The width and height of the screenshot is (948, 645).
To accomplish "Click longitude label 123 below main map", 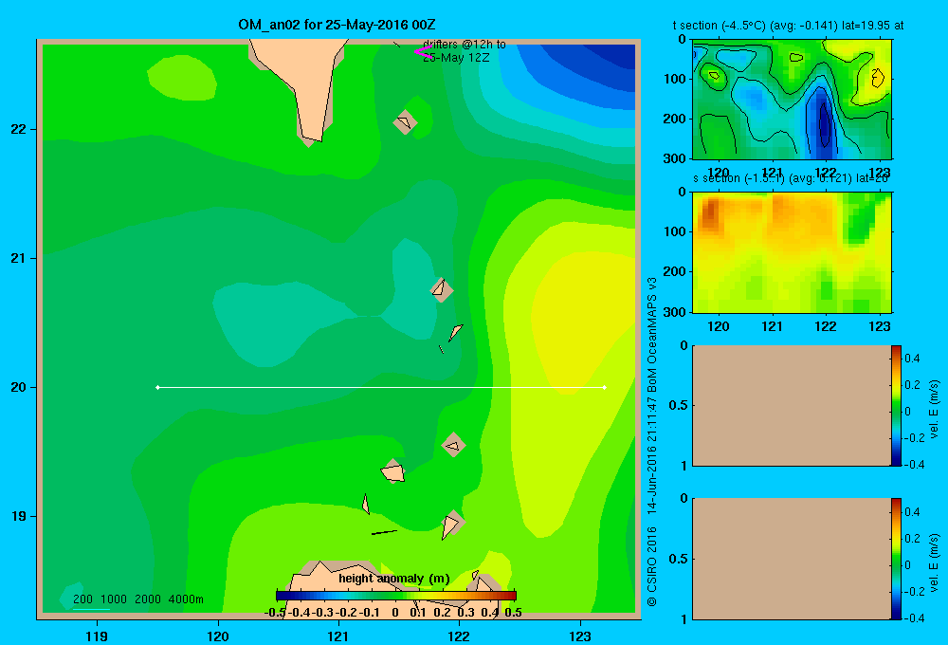I will click(580, 636).
